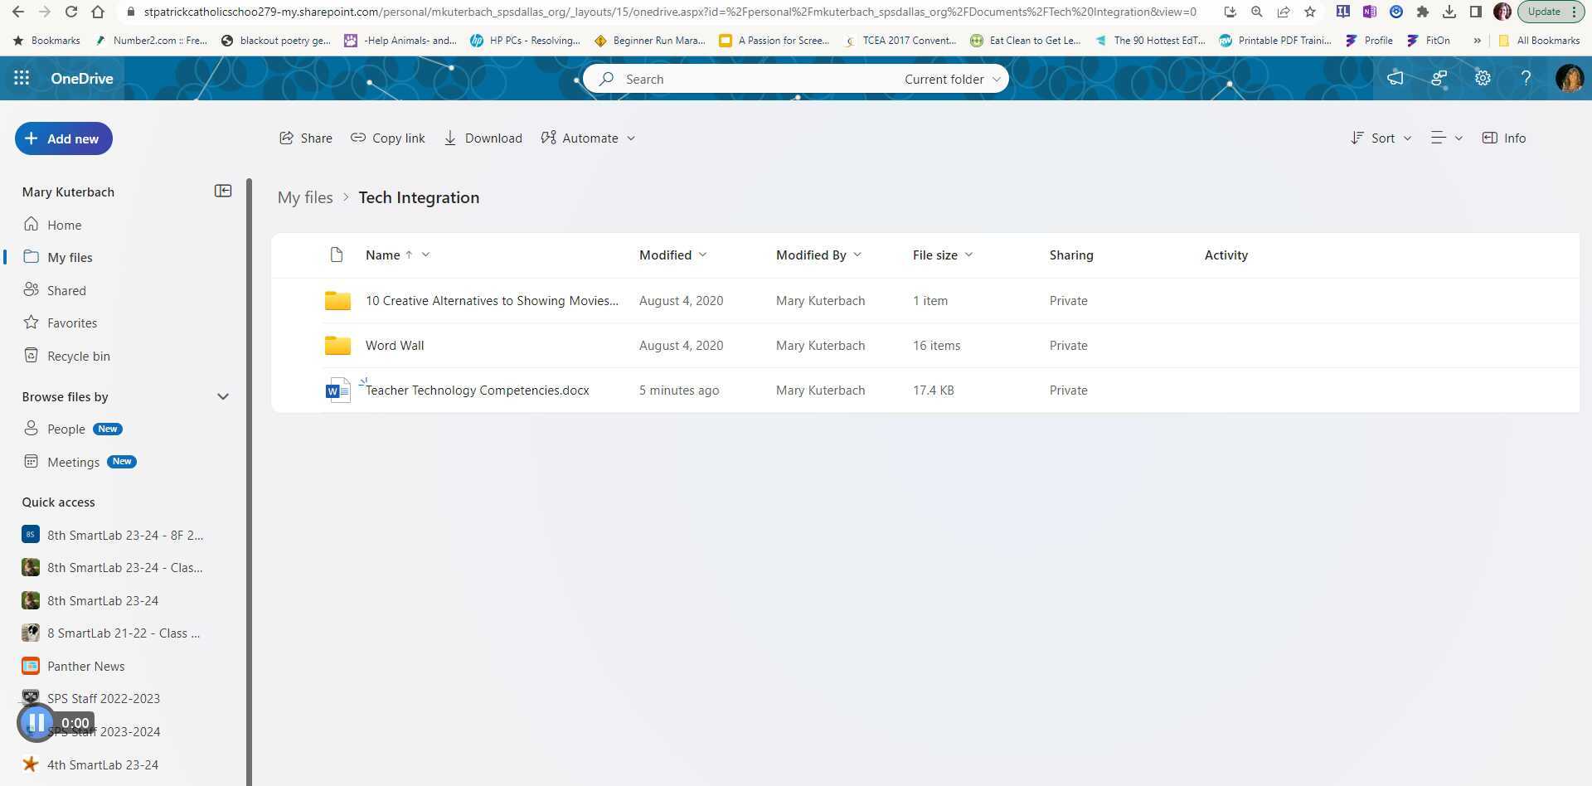Screen dimensions: 1592x786
Task: Reload the page with the browser refresh icon
Action: pos(71,12)
